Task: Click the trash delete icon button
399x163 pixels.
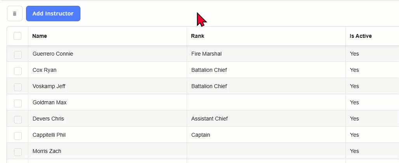Action: point(15,14)
